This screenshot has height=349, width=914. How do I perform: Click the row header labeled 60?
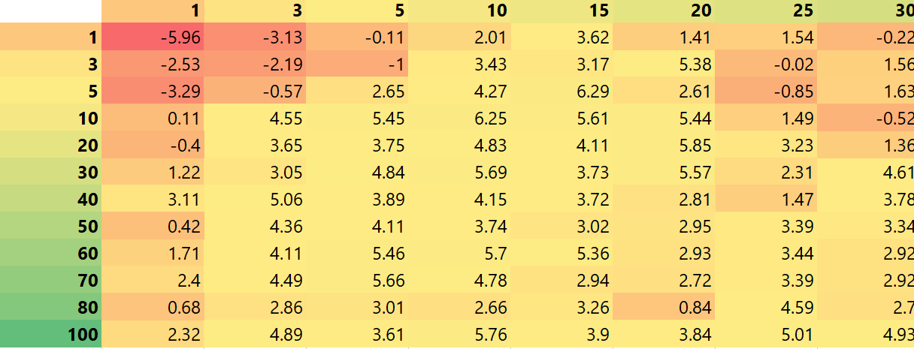(x=51, y=253)
